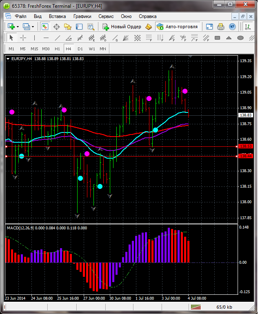
Task: Select the Horizontal Line drawing tool
Action: [x=46, y=38]
